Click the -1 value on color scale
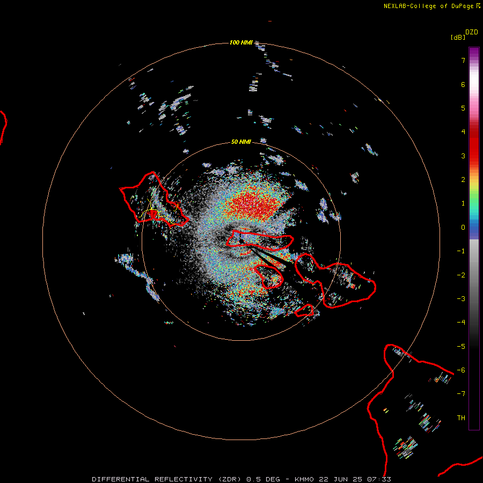483x483 pixels. [x=461, y=251]
